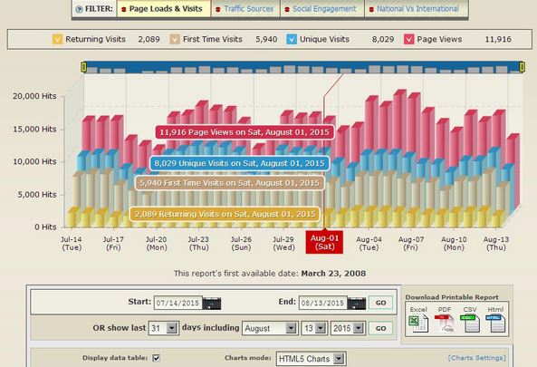Open the Start date calendar picker
Image resolution: width=537 pixels, height=367 pixels.
[212, 304]
